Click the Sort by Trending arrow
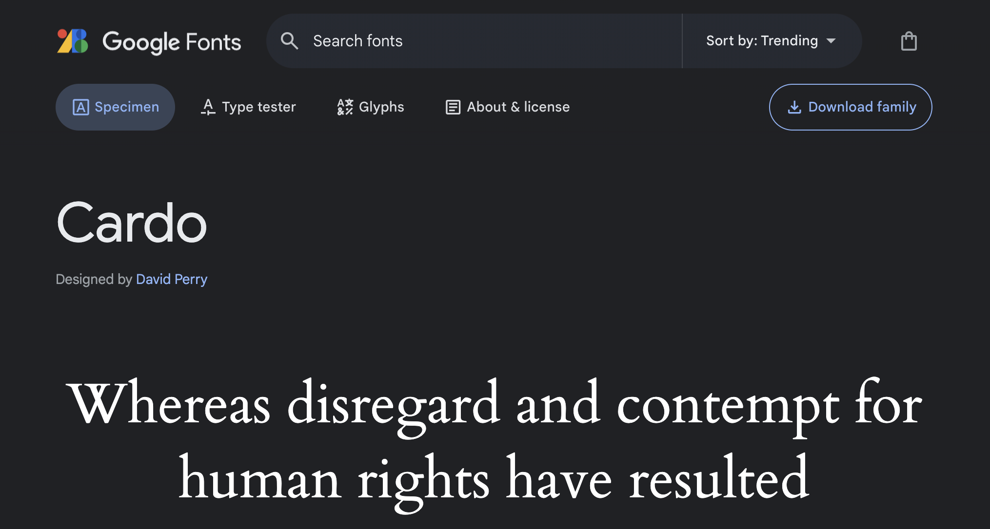 click(832, 40)
